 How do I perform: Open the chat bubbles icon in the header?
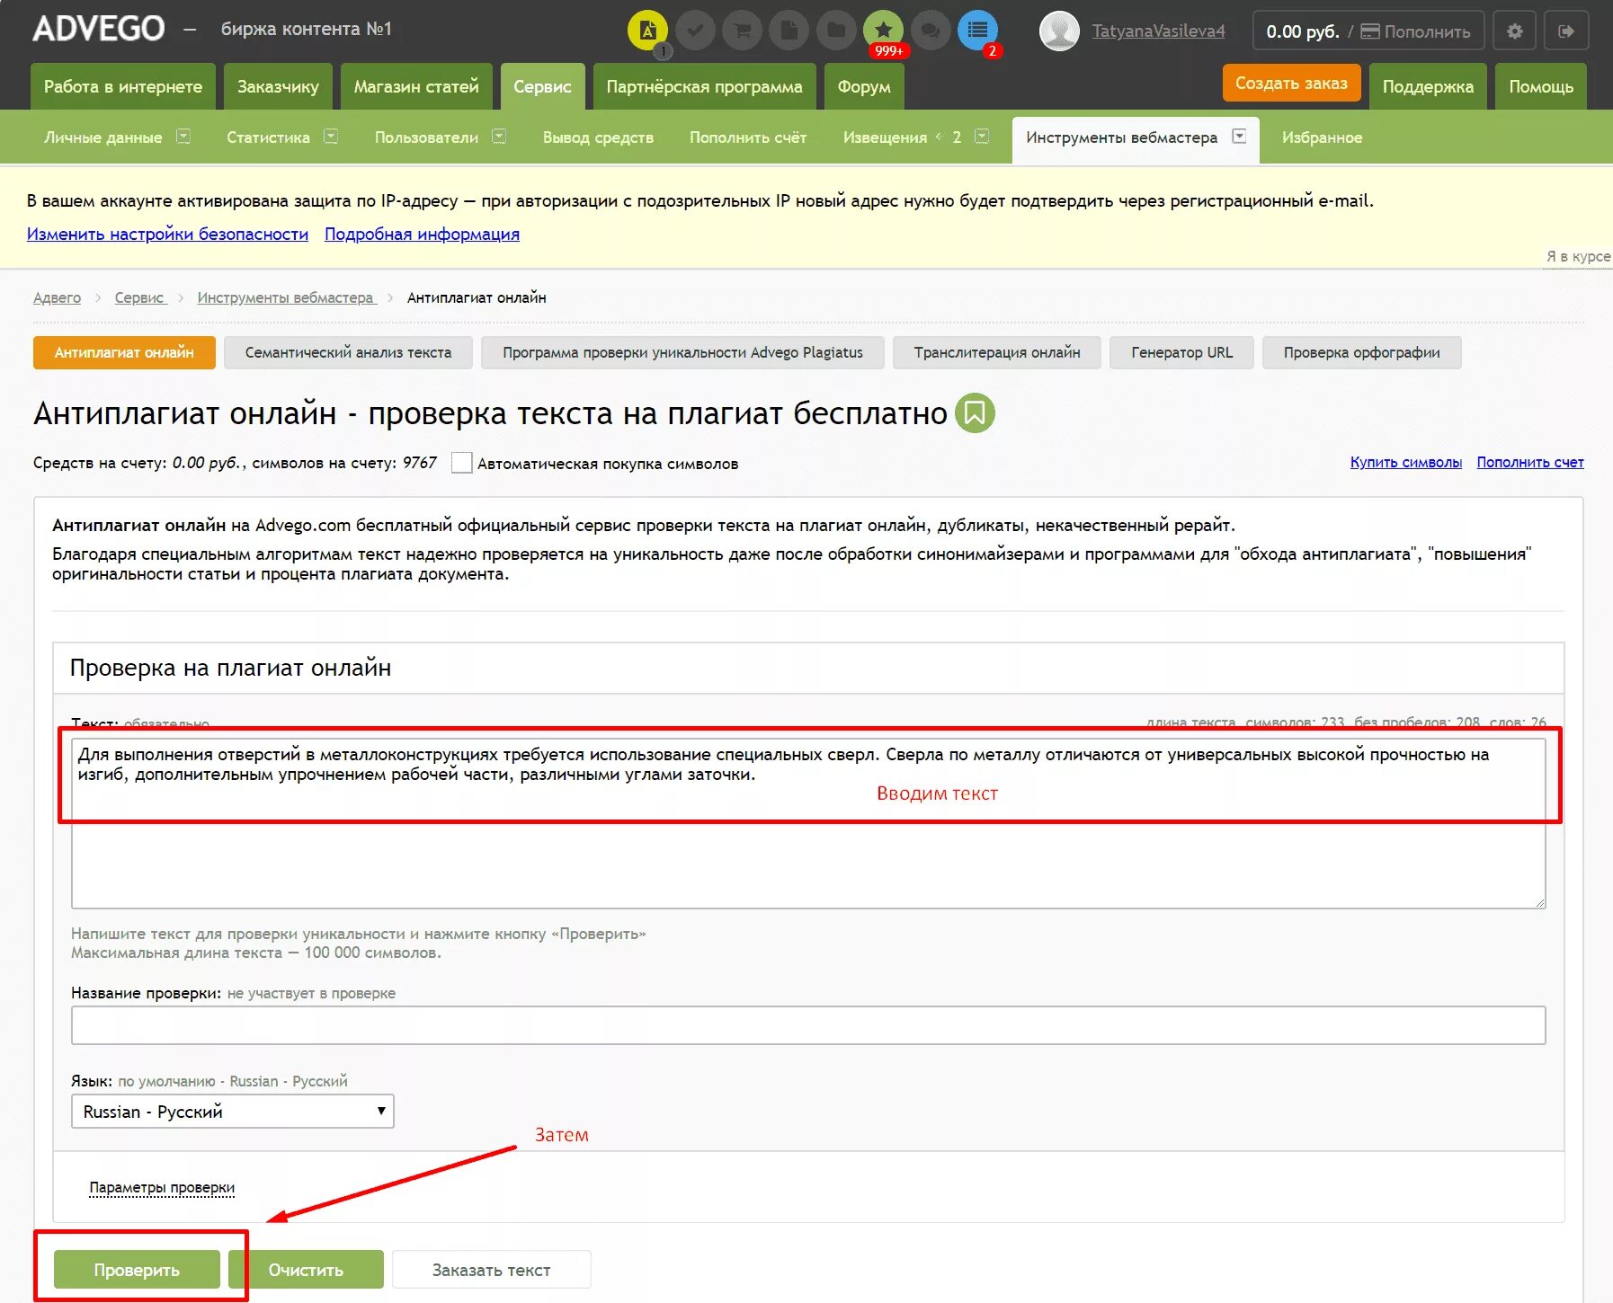tap(931, 31)
